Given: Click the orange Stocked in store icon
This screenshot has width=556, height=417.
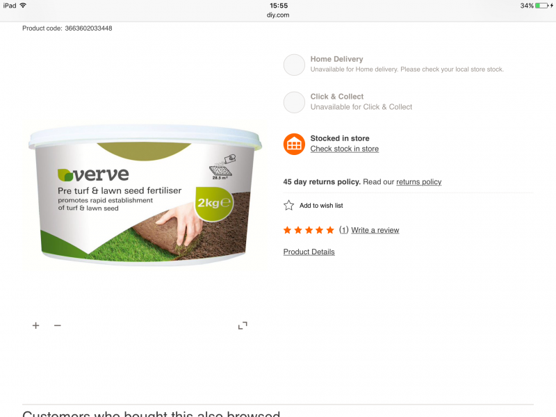Looking at the screenshot, I should click(294, 144).
